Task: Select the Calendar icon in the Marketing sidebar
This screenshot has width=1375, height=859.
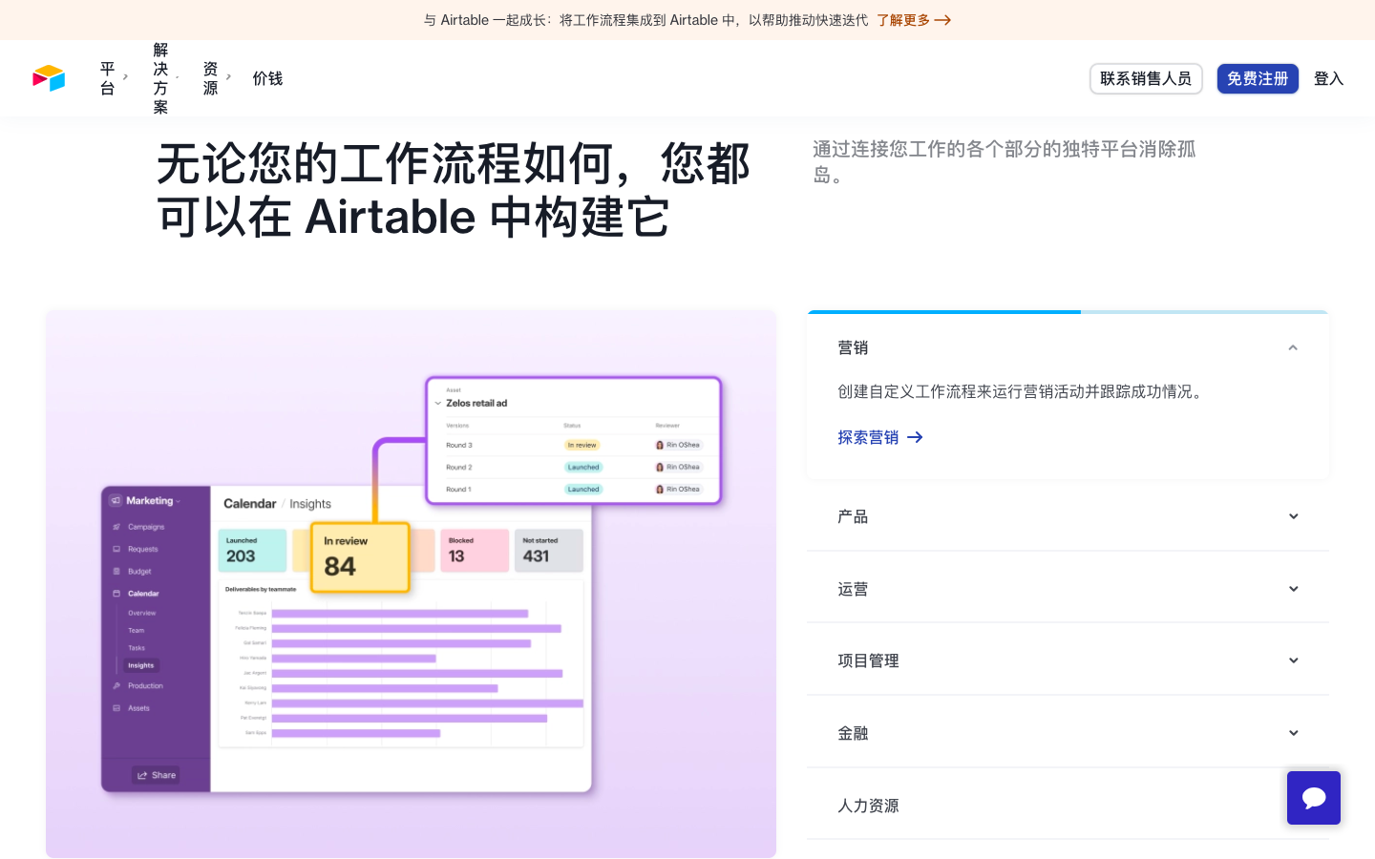Action: coord(116,593)
